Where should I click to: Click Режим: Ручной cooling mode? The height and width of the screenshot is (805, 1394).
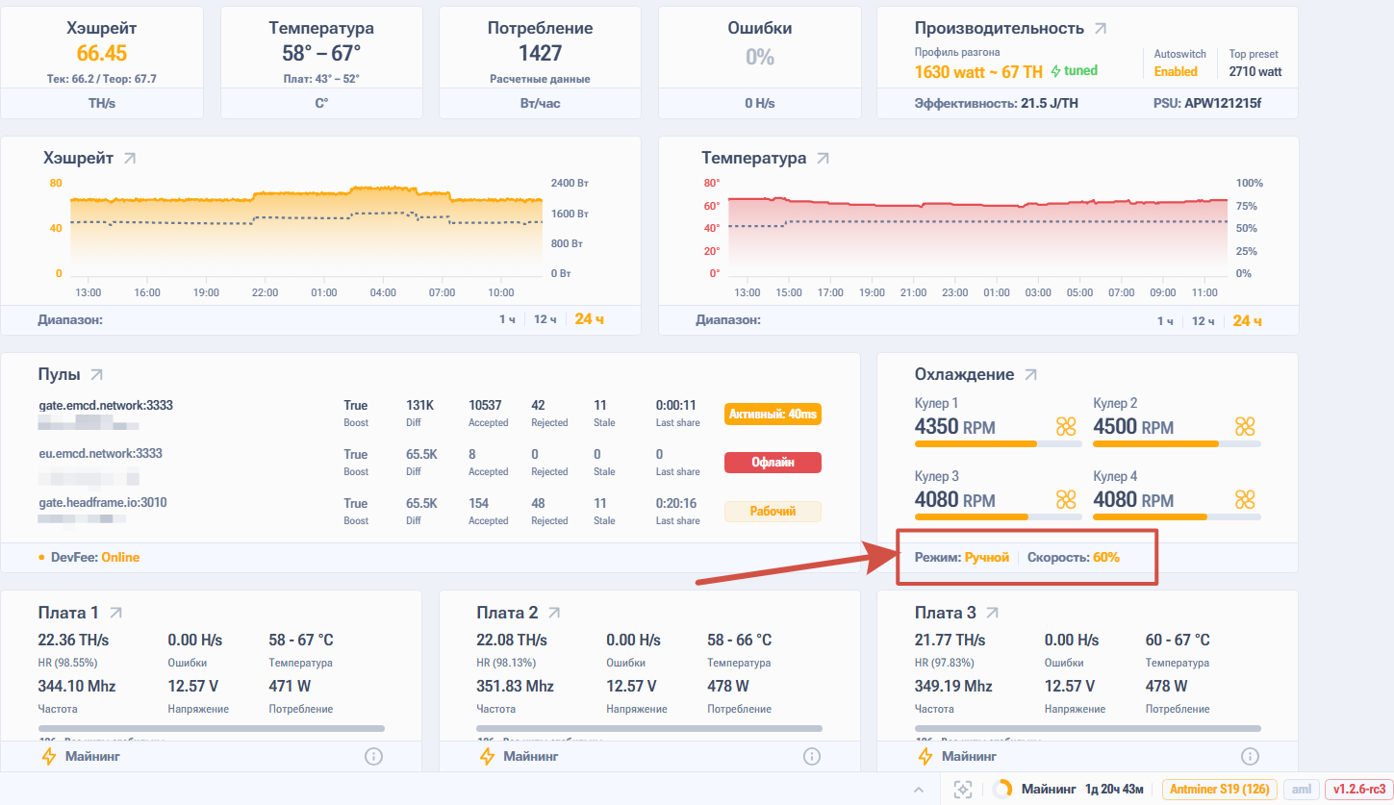[961, 557]
